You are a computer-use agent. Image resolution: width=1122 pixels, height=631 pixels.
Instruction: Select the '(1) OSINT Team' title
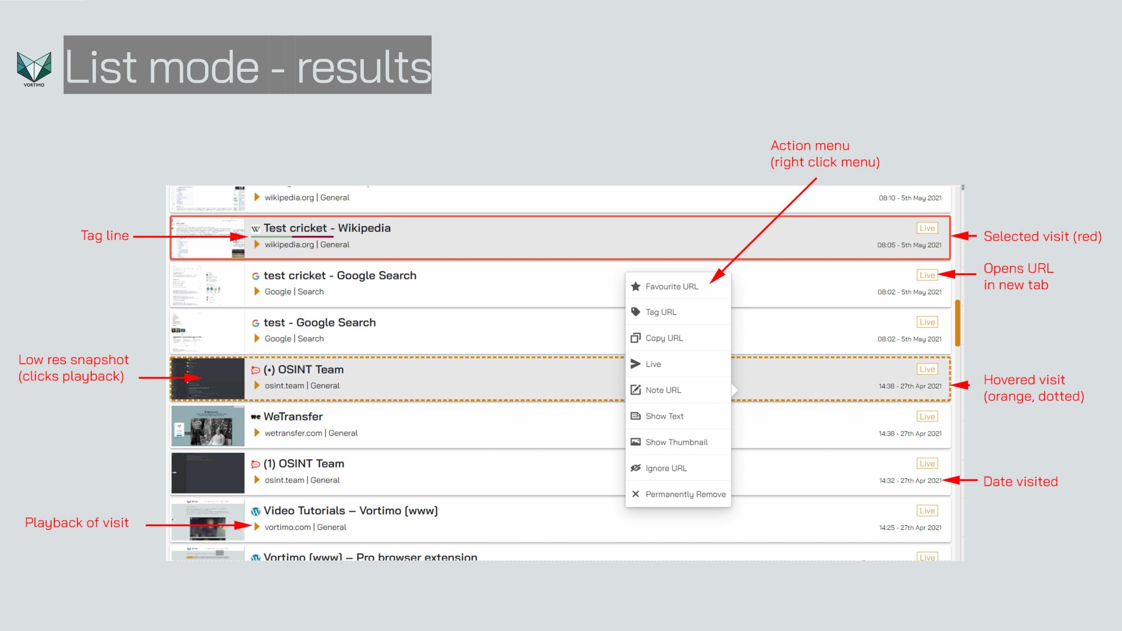click(x=304, y=464)
